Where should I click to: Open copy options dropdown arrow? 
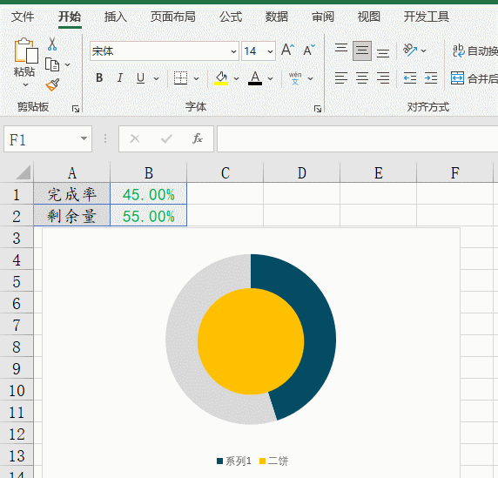click(67, 65)
